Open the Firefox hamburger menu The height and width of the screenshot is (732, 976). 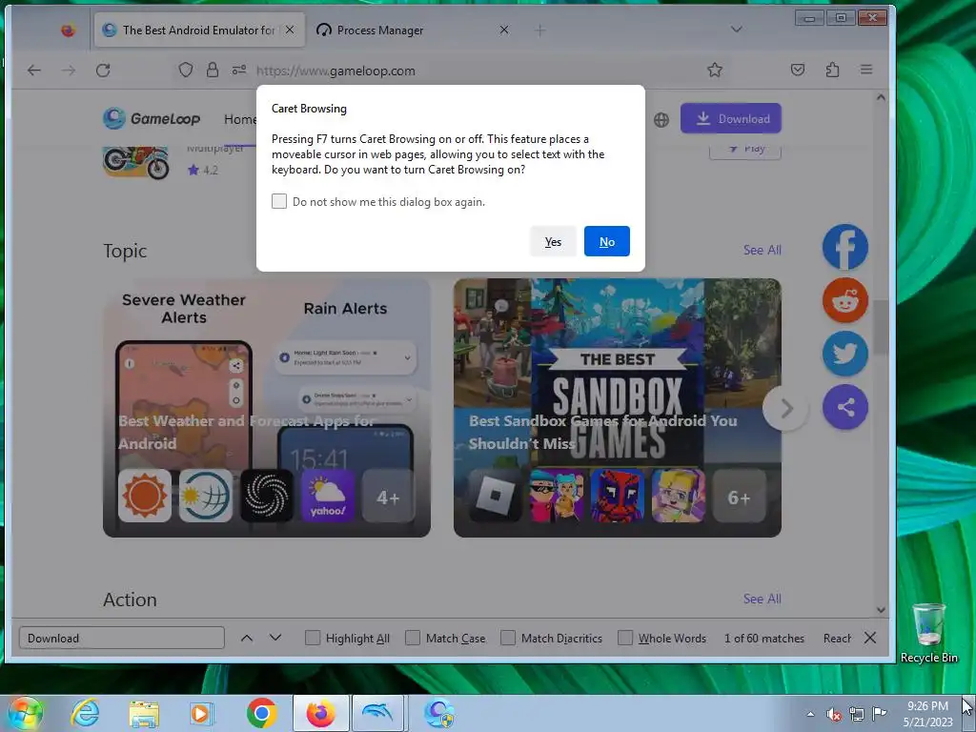(866, 70)
